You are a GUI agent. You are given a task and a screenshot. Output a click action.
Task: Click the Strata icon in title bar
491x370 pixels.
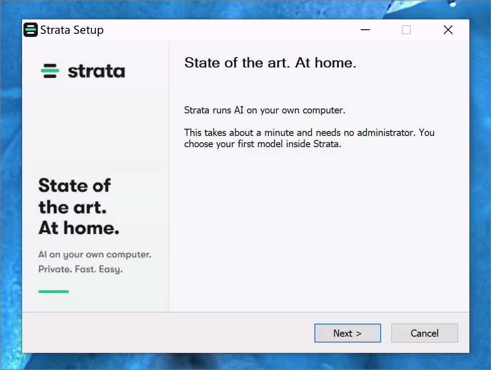click(x=31, y=30)
